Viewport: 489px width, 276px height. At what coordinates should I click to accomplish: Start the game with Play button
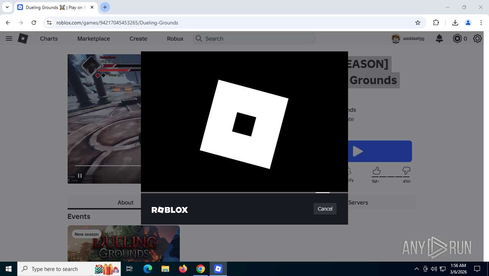click(380, 151)
